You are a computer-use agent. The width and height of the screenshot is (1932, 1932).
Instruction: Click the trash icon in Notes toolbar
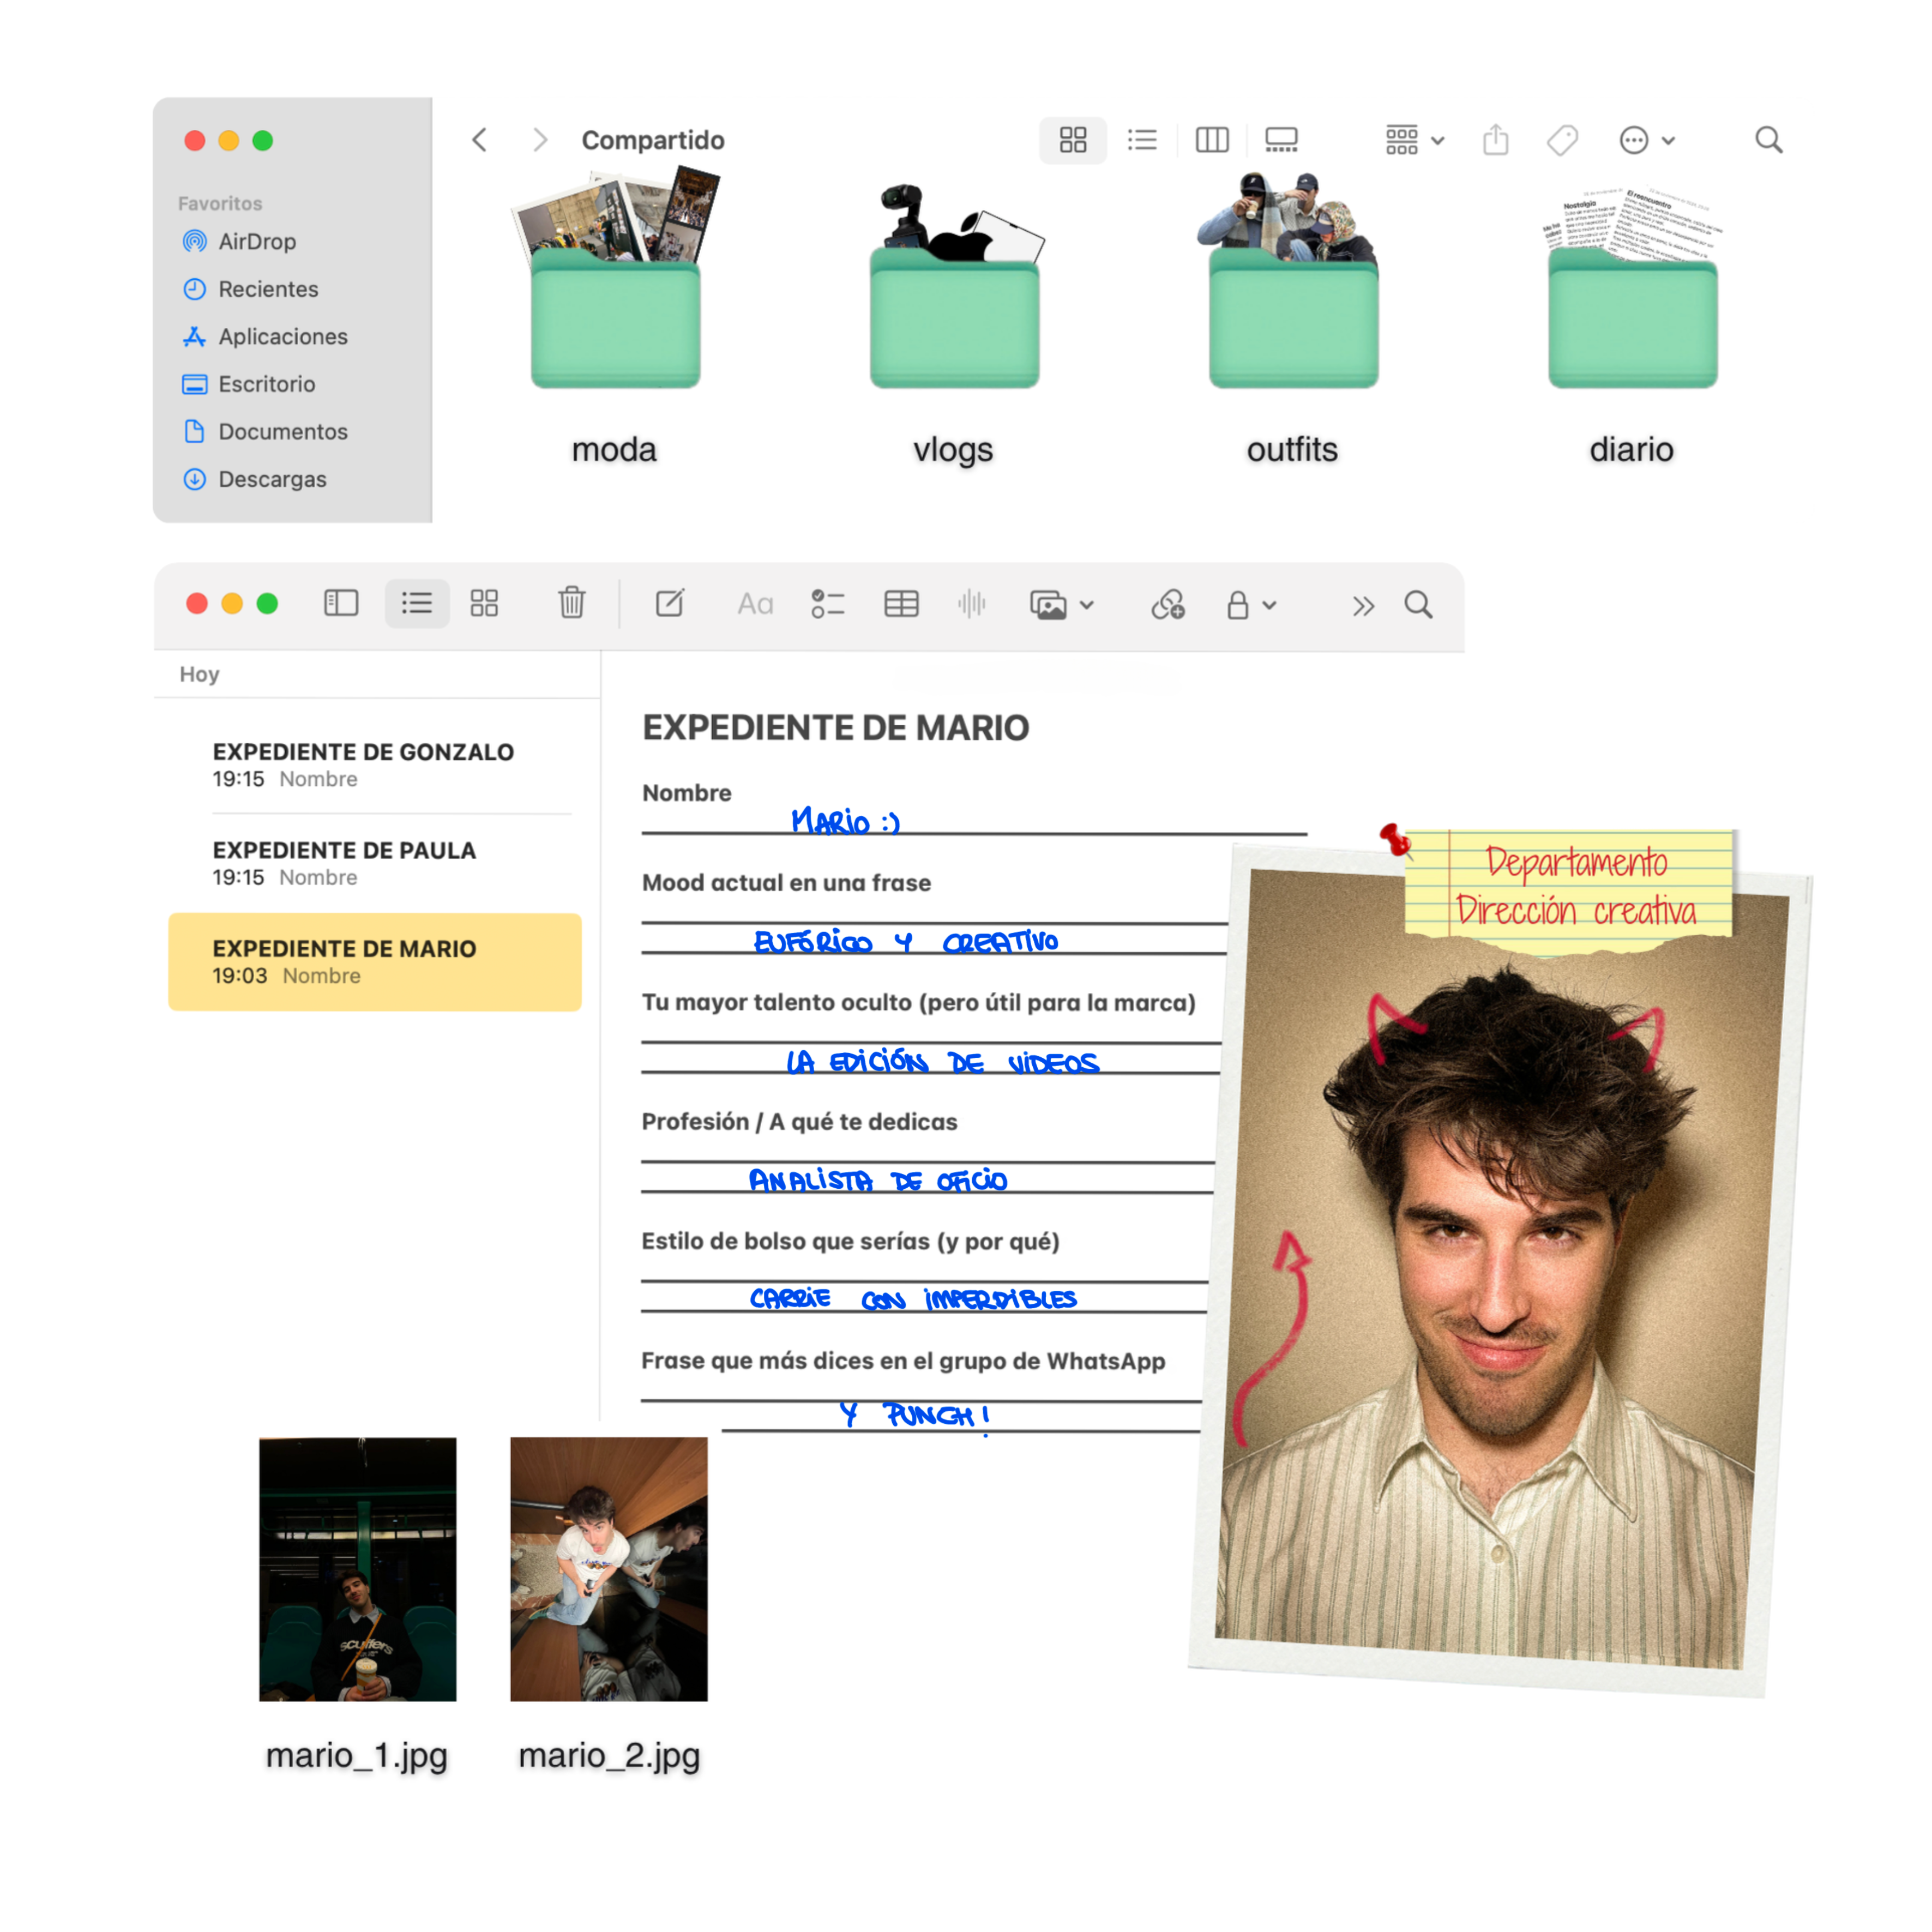tap(571, 603)
